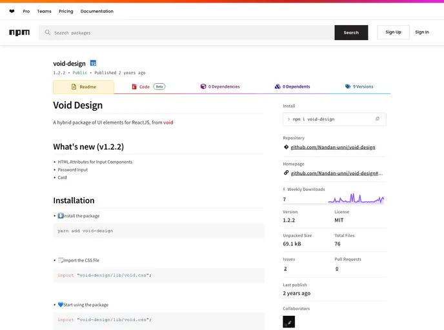The image size is (444, 330).
Task: Click the Readme file icon
Action: pyautogui.click(x=74, y=87)
